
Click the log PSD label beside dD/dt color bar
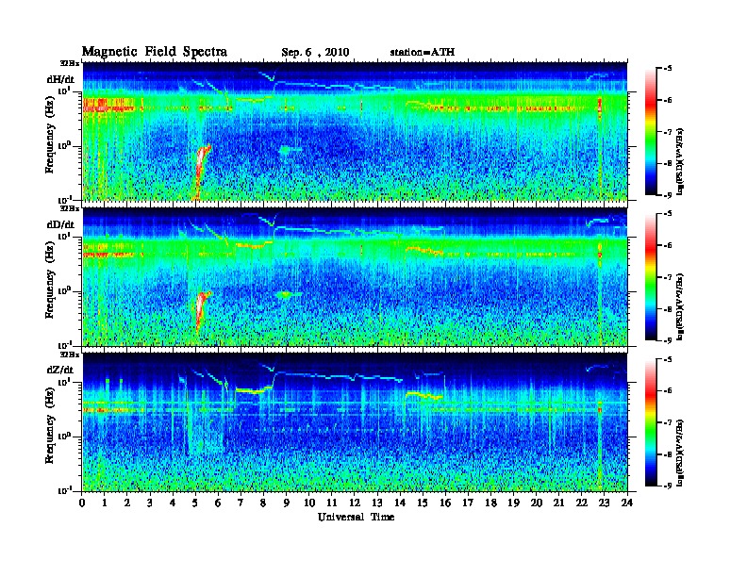(x=680, y=306)
